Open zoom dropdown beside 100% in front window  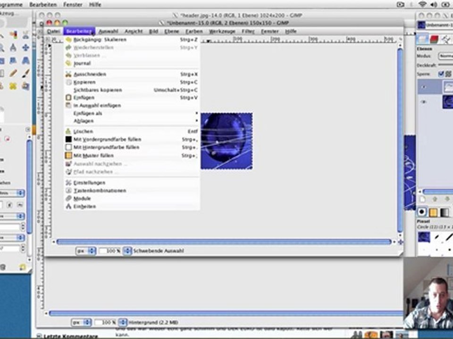(x=127, y=251)
